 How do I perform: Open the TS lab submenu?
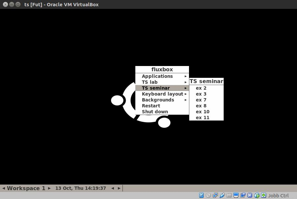162,82
